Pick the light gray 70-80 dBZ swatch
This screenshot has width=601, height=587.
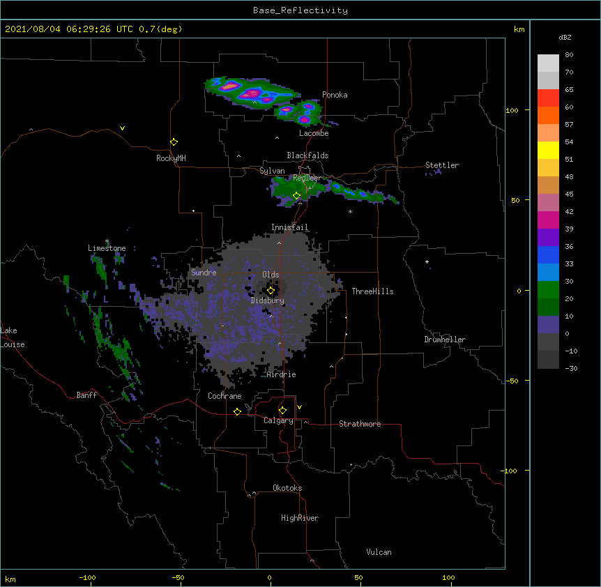point(548,63)
